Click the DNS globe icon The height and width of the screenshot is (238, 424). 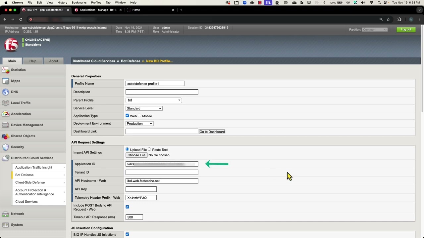click(5, 92)
